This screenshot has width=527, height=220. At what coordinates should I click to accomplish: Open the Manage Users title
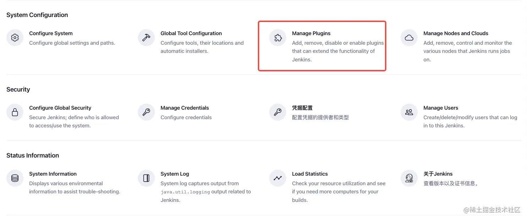pos(441,108)
